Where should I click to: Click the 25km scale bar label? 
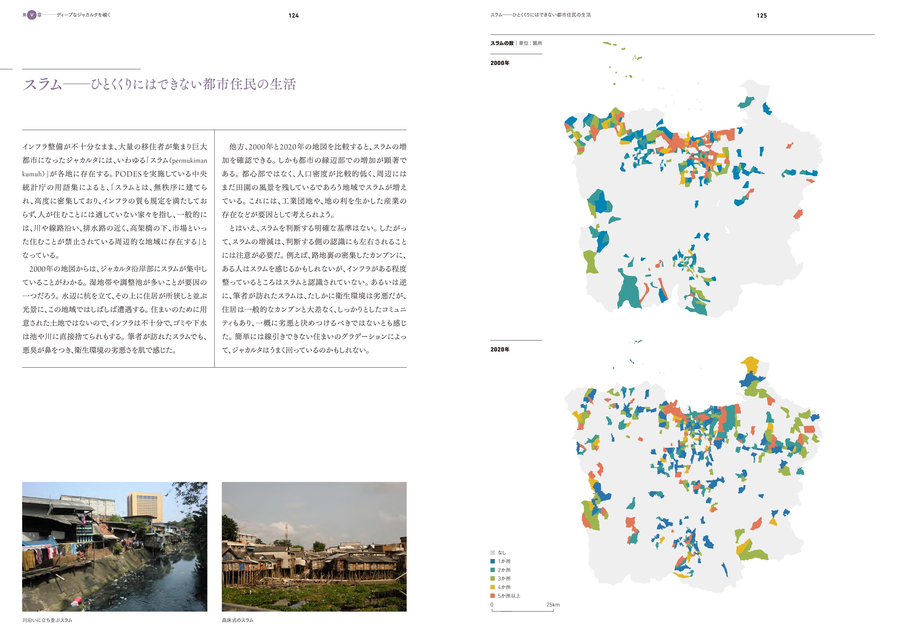(x=553, y=605)
